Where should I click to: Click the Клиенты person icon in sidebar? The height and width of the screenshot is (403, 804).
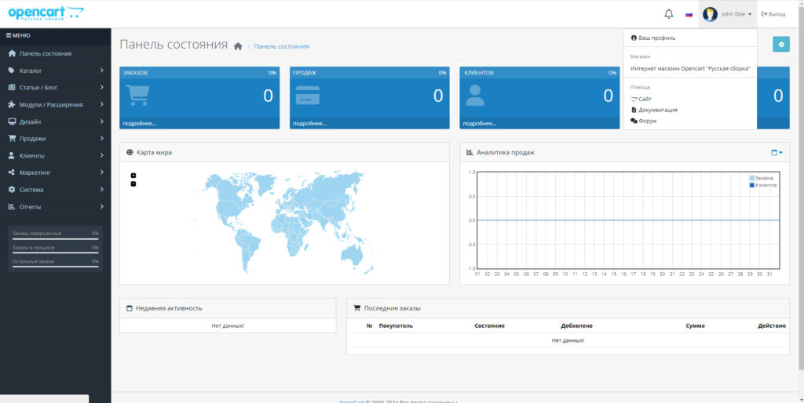tap(12, 156)
